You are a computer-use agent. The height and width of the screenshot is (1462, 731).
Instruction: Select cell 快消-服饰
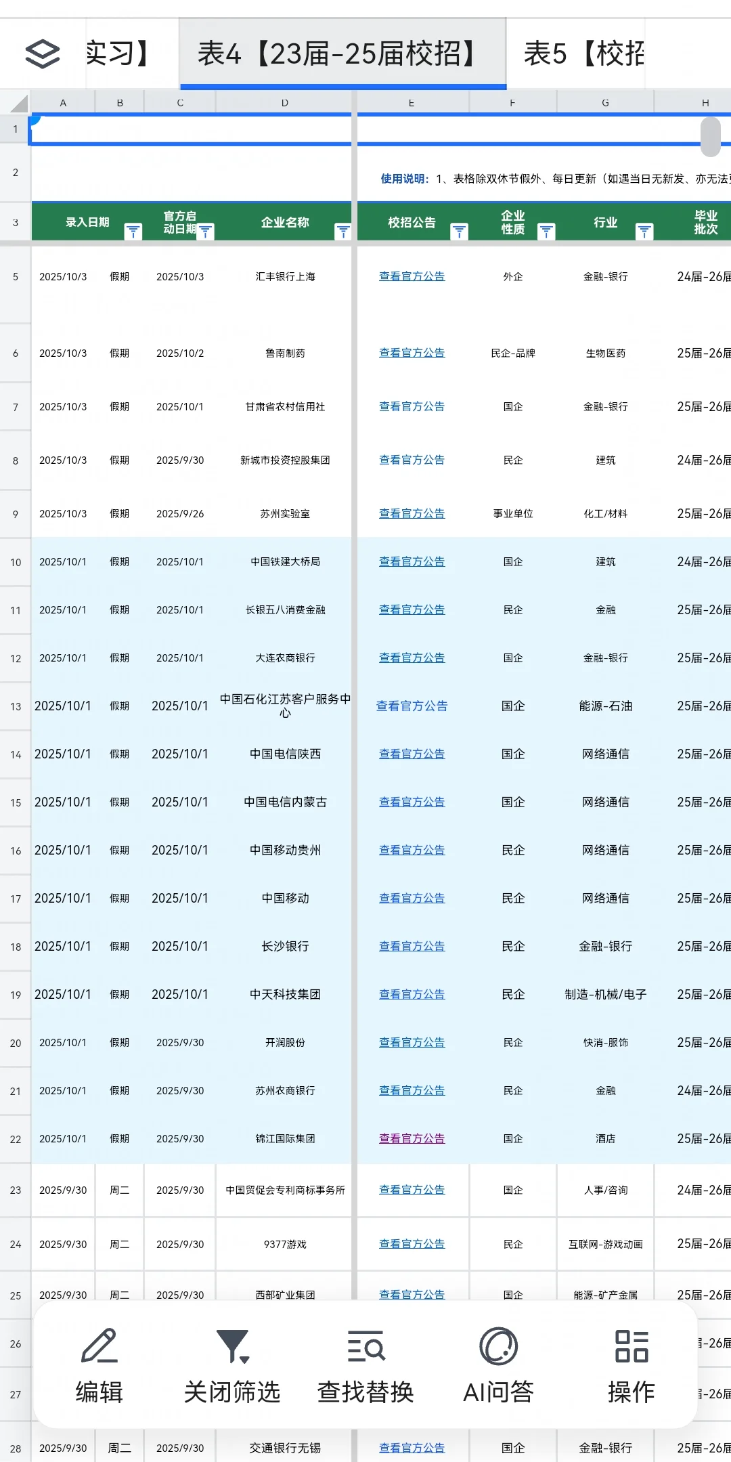(606, 1043)
